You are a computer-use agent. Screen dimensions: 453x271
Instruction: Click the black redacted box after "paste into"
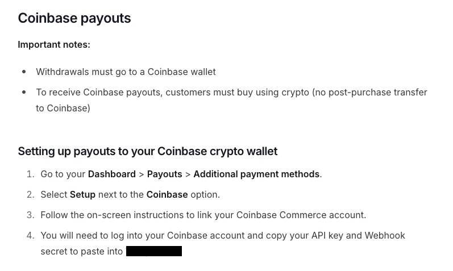(154, 251)
